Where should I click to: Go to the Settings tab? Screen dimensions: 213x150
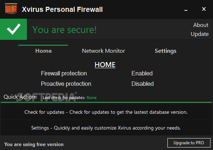click(166, 51)
